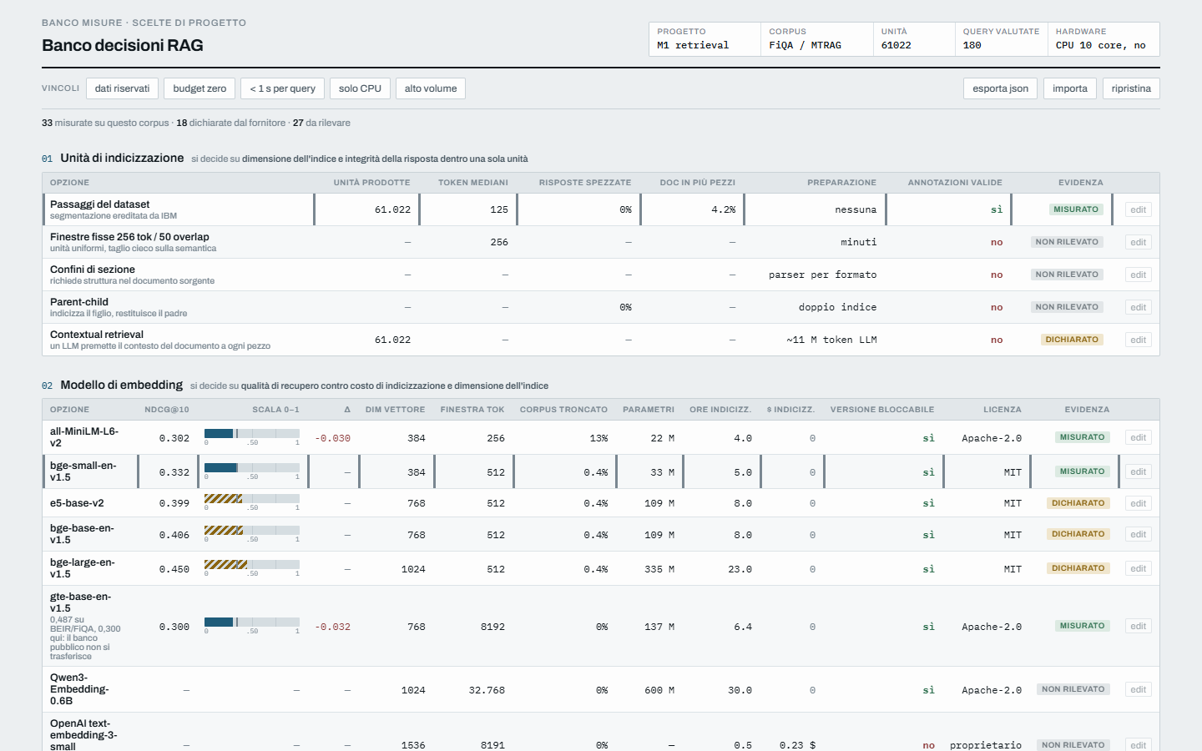Open edit for the e5-base-v2 row
Image resolution: width=1202 pixels, height=751 pixels.
point(1139,503)
